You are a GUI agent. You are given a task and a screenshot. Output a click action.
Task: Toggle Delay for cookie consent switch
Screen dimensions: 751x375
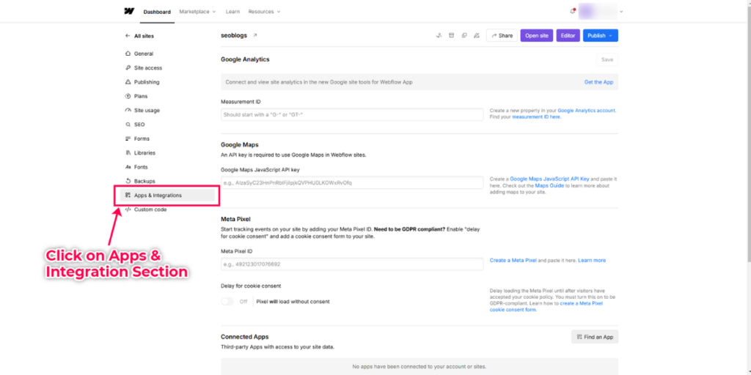(x=227, y=301)
